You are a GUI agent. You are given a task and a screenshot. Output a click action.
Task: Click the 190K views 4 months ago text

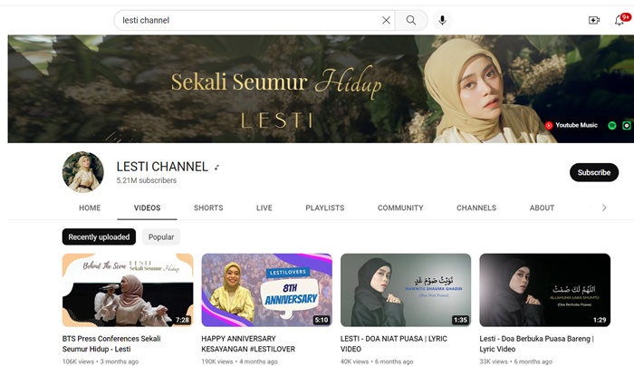coord(239,361)
